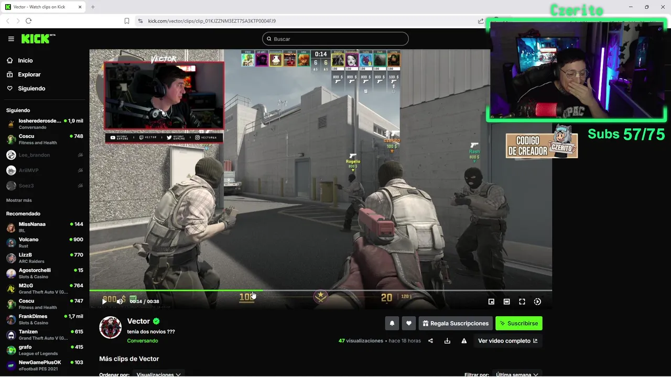Click the browser share icon
Image resolution: width=671 pixels, height=377 pixels.
[x=481, y=21]
